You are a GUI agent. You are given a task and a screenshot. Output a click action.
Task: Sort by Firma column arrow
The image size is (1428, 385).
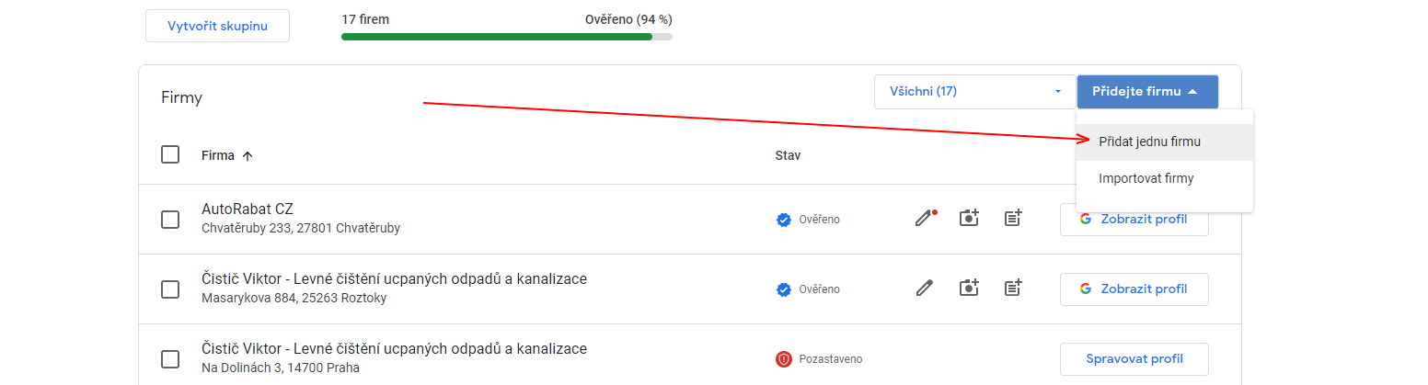(x=247, y=156)
